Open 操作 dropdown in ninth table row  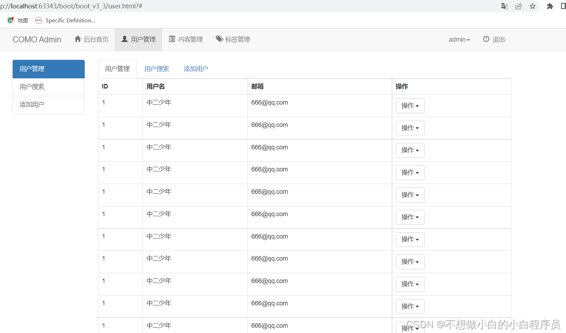coord(410,284)
